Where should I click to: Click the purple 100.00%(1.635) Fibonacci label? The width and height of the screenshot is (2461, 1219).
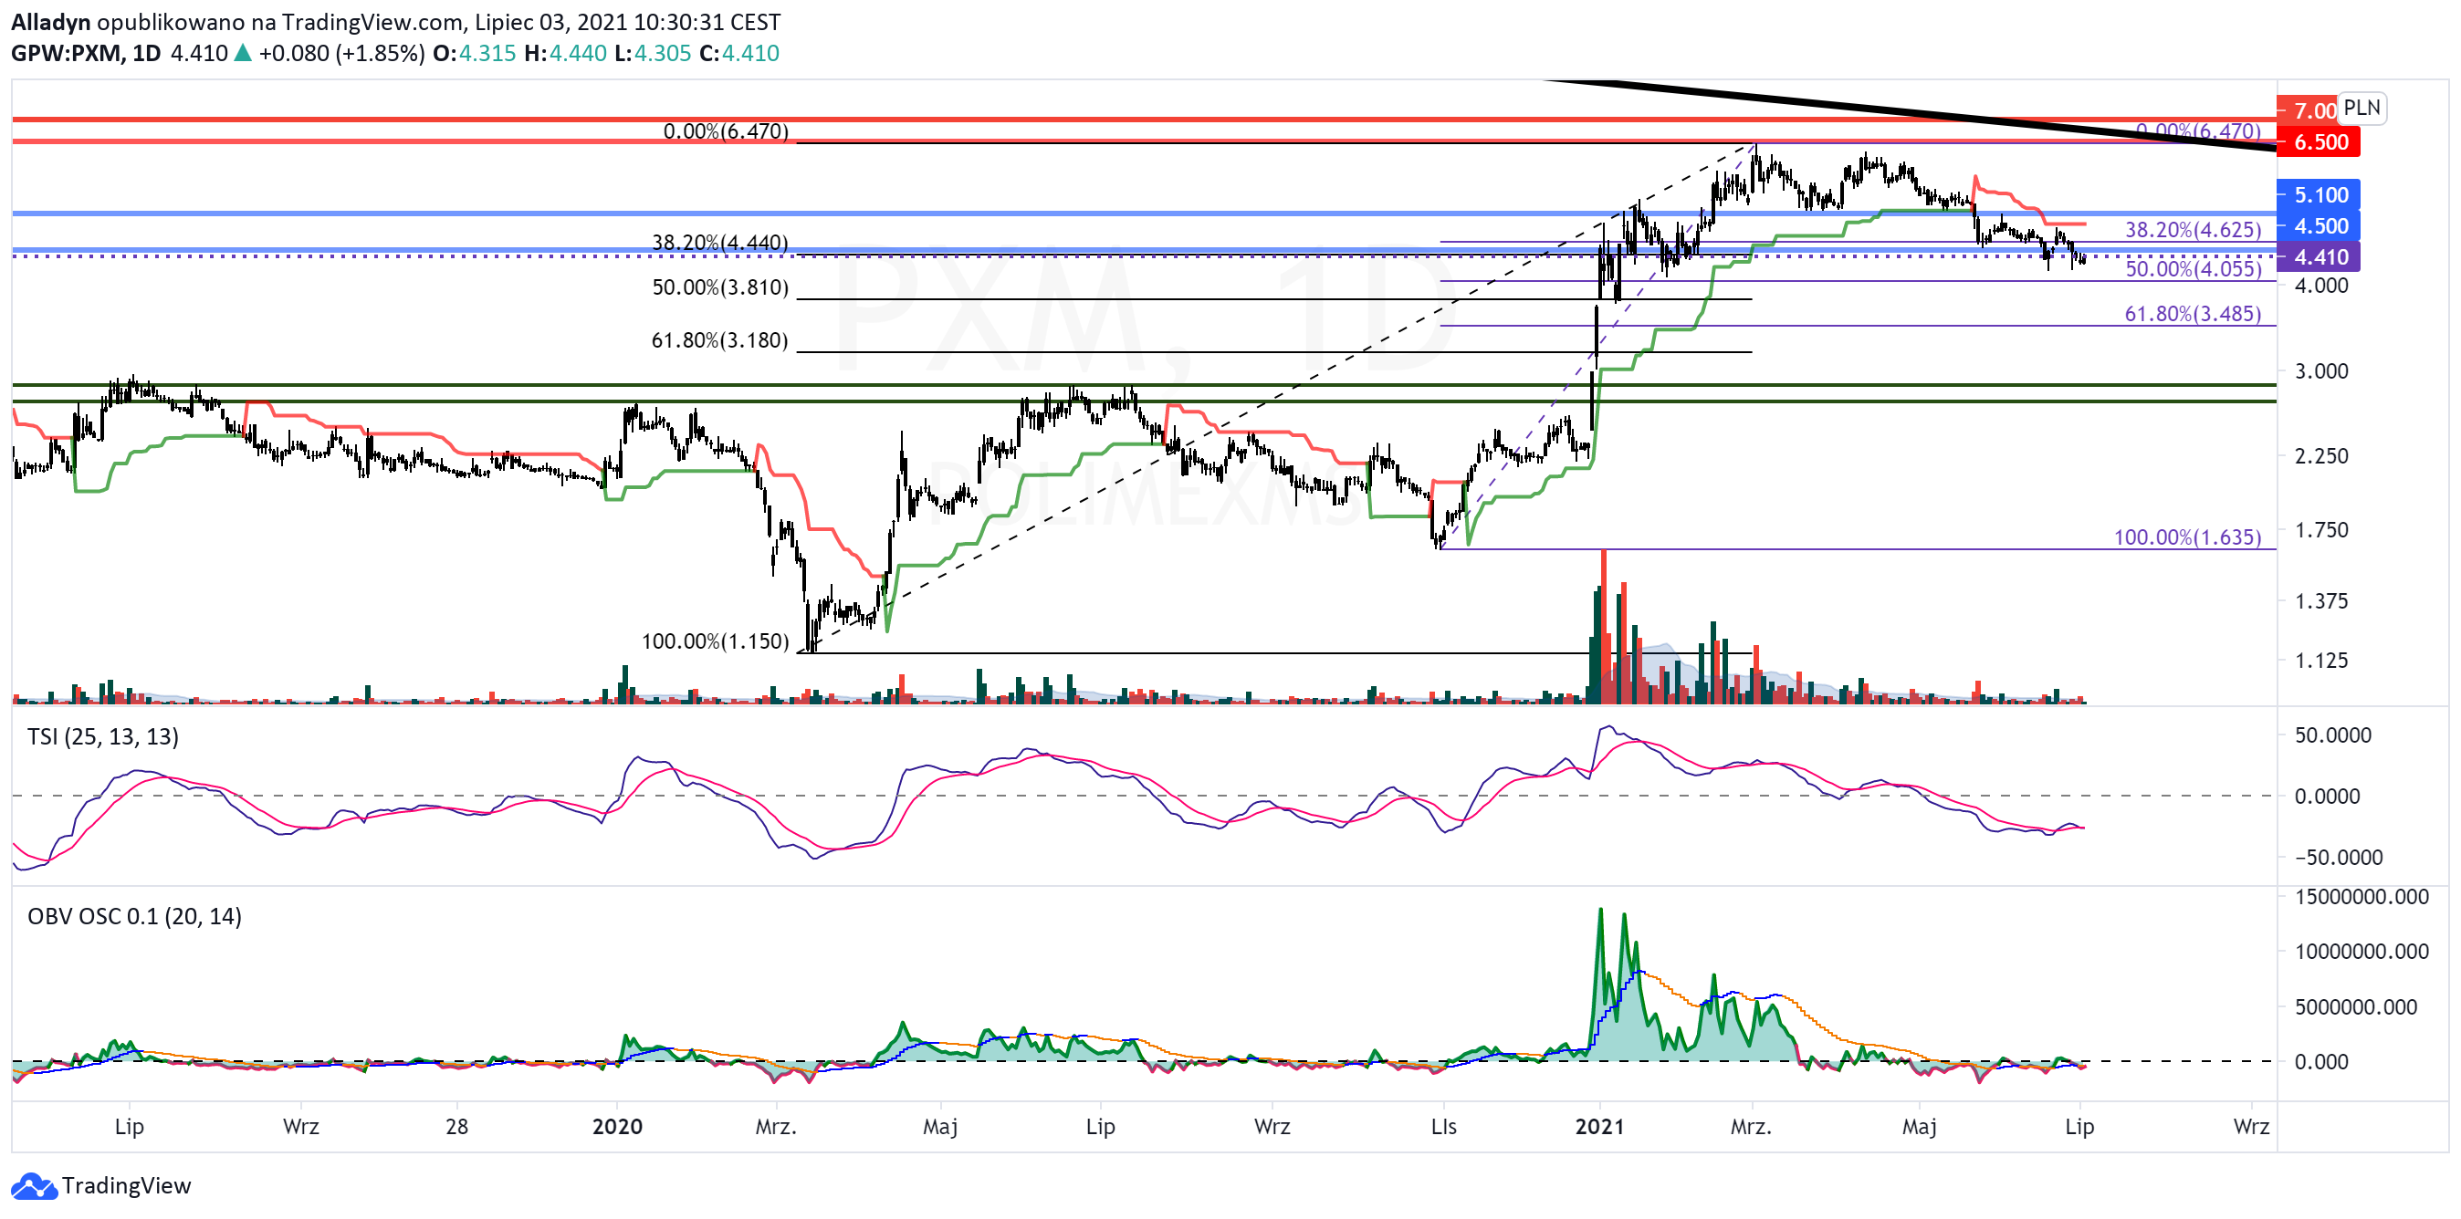(x=2188, y=537)
